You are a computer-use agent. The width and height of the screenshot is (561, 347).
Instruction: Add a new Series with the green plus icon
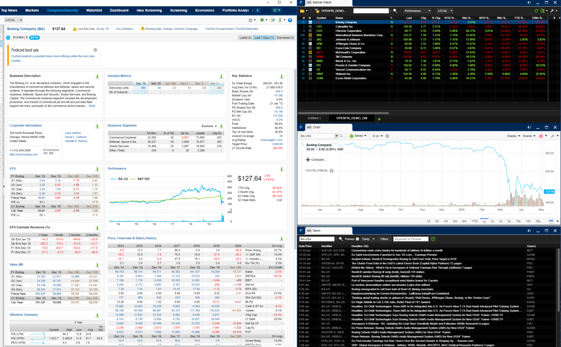point(351,135)
